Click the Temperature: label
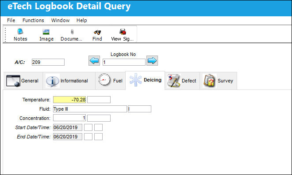The image size is (292, 175). point(36,100)
